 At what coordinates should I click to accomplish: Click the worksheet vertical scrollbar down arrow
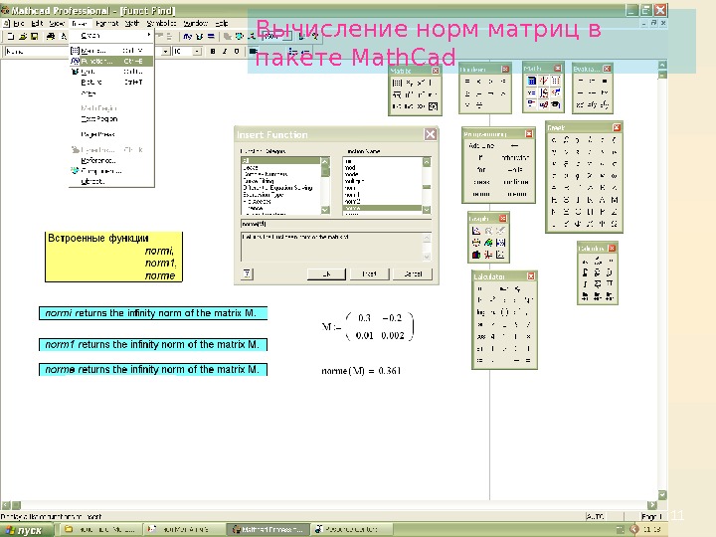(x=662, y=495)
